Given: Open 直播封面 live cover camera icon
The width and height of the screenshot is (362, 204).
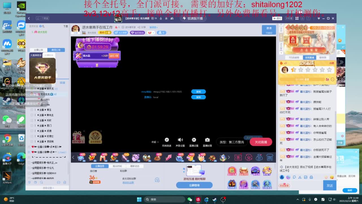Looking at the screenshot, I should click(x=207, y=140).
